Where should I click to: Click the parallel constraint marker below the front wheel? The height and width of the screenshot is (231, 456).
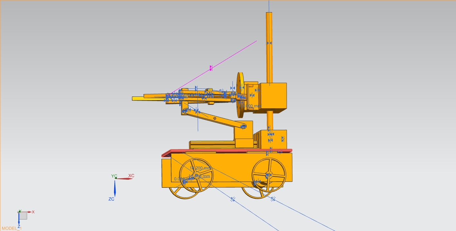click(x=233, y=199)
